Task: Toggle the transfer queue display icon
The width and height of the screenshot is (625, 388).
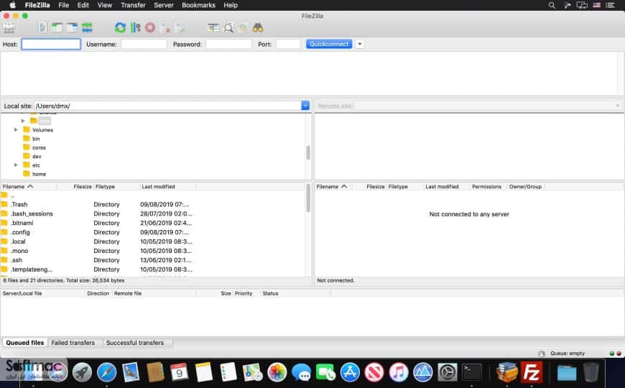Action: (87, 27)
